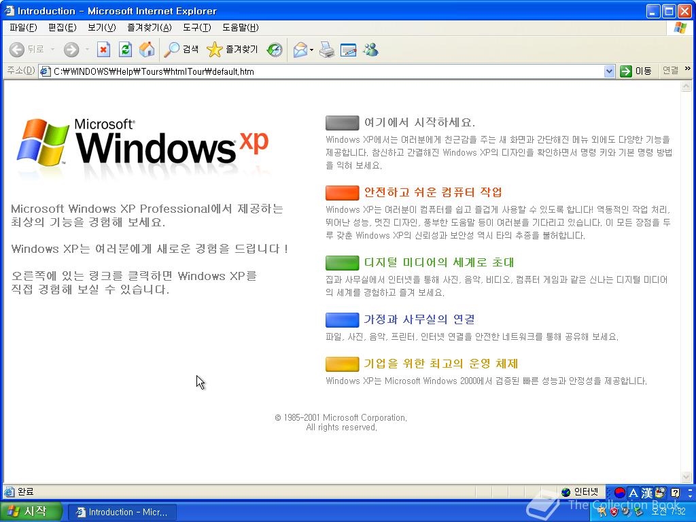The image size is (696, 522).
Task: Click the Refresh page icon
Action: pyautogui.click(x=125, y=49)
